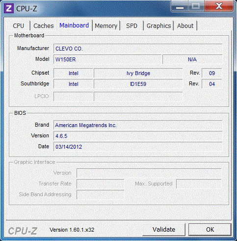The height and width of the screenshot is (241, 237).
Task: Click the Southbridge label
Action: pos(35,83)
